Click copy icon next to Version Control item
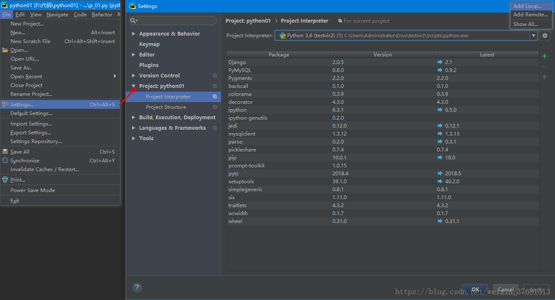 [215, 76]
